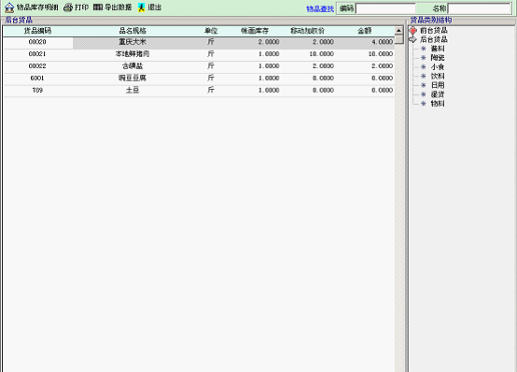Select the 日用 category
Viewport: 517px width, 372px height.
[438, 85]
